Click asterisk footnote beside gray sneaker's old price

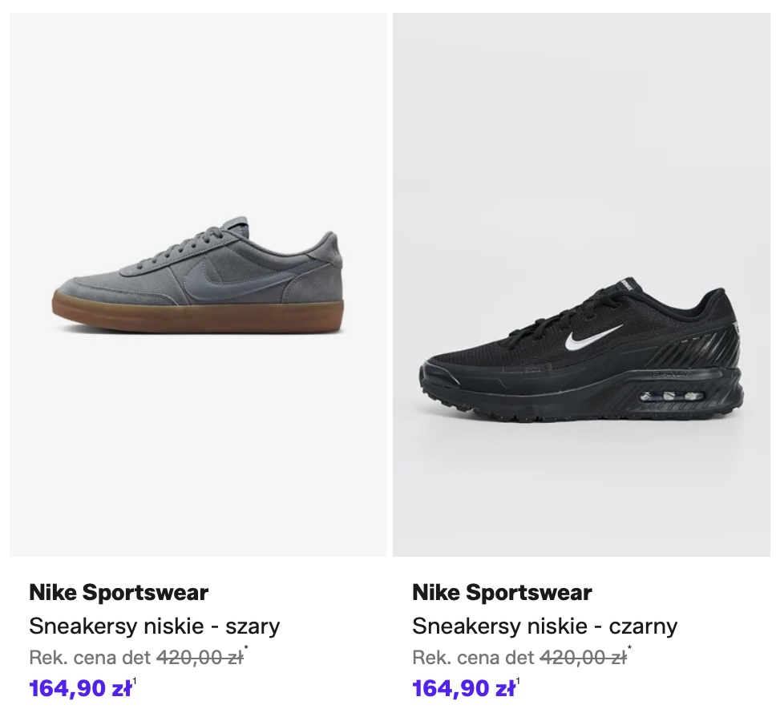tap(247, 650)
